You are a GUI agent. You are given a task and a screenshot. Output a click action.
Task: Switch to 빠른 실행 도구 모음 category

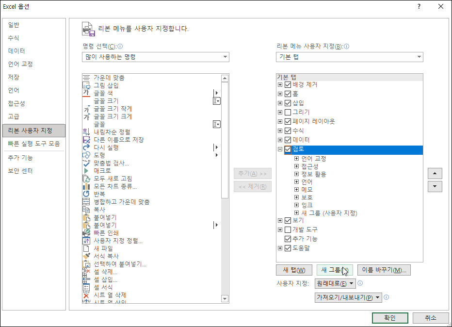(34, 144)
